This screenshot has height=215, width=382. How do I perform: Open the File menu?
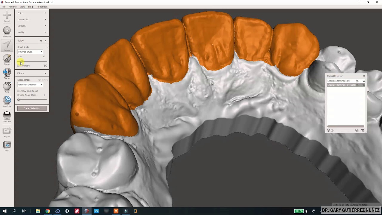4,7
